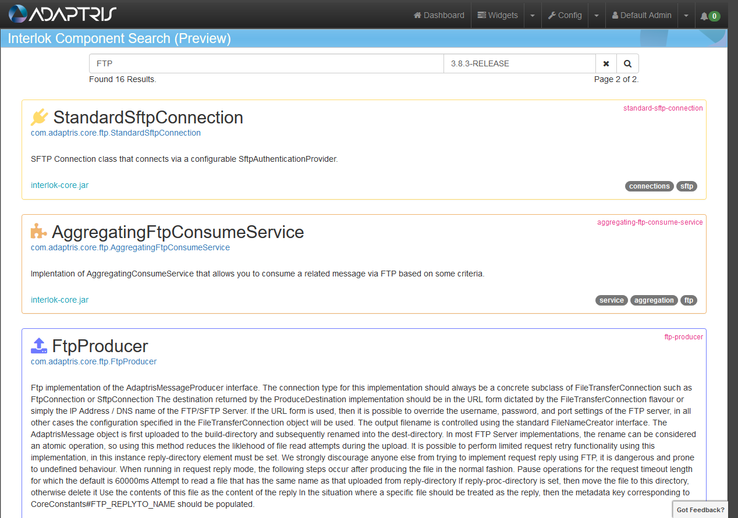This screenshot has width=738, height=518.
Task: Click the AggregatingFtpConsumeService puzzle icon
Action: tap(39, 232)
